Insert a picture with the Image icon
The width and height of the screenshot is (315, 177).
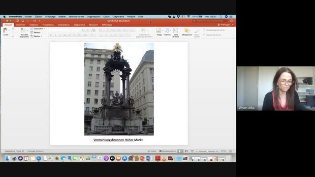tap(158, 30)
